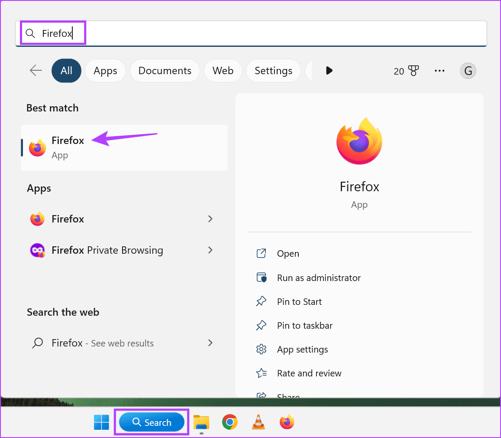501x438 pixels.
Task: Run Firefox as administrator
Action: coord(318,278)
